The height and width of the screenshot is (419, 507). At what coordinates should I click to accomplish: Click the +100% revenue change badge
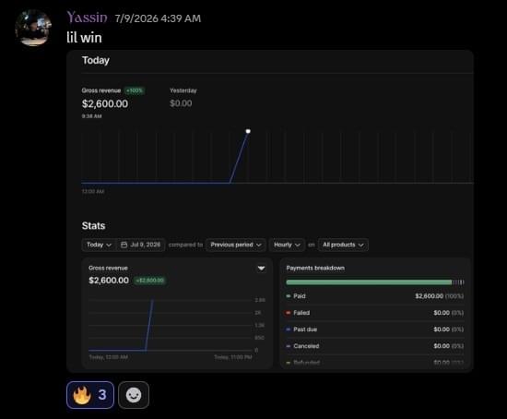[x=135, y=90]
